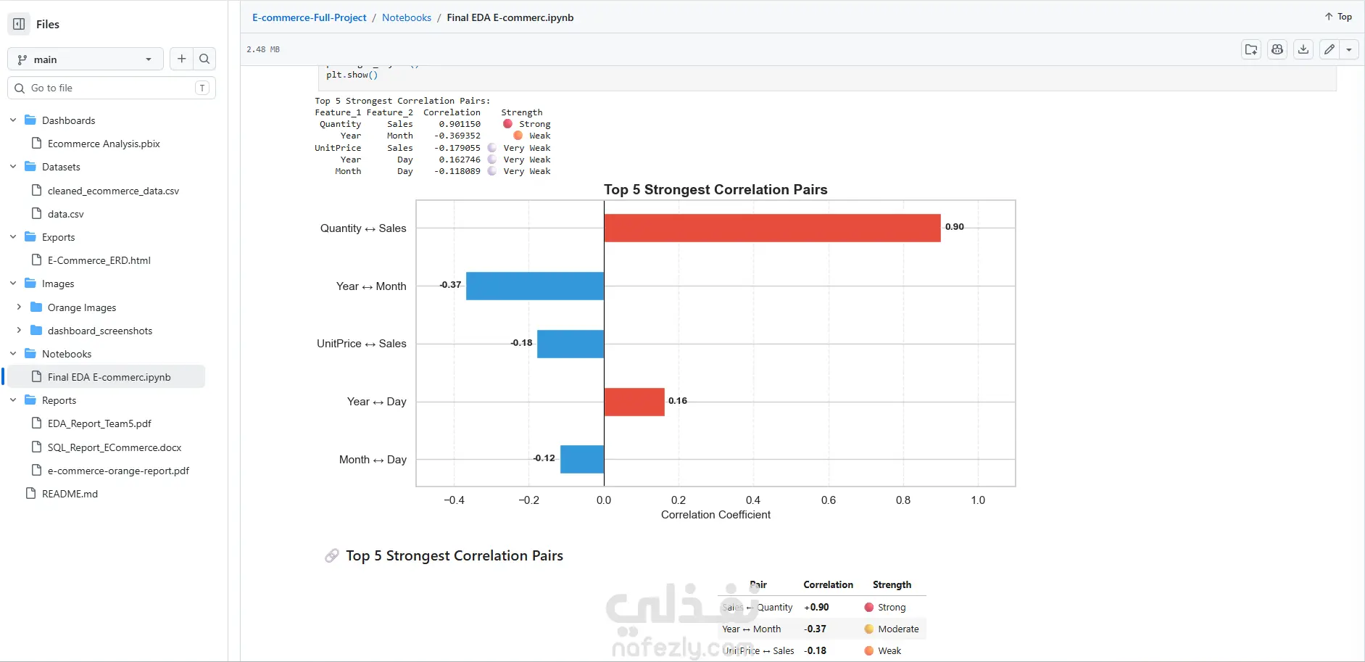Focus the Go to file input
The image size is (1365, 662).
tap(112, 88)
